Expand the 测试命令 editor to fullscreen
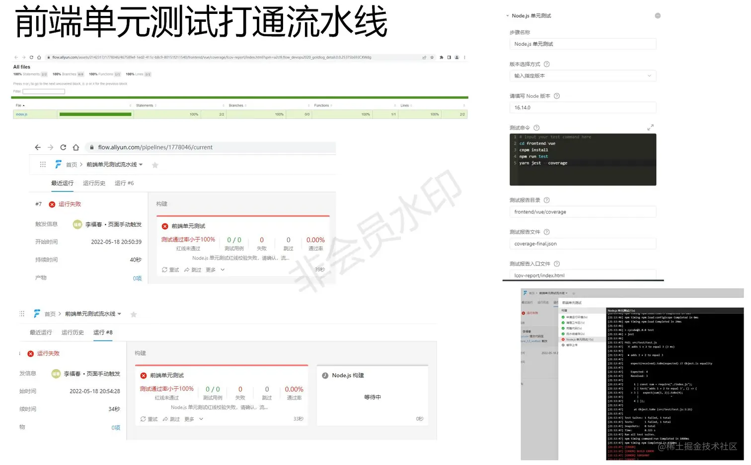 [651, 128]
